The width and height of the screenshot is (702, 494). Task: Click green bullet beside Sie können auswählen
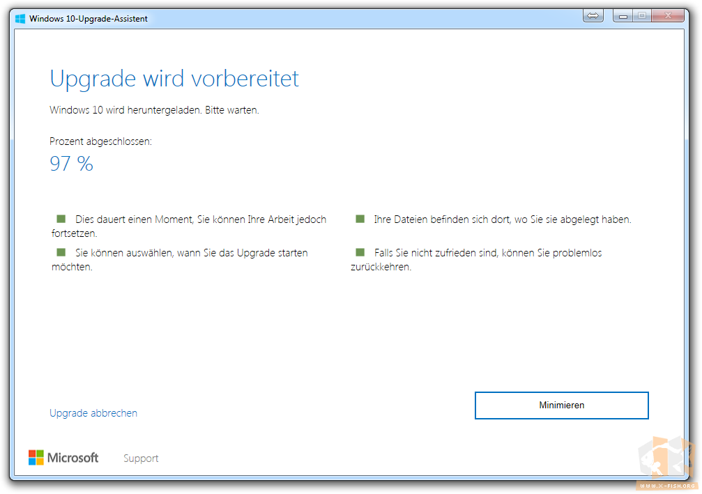(x=61, y=252)
